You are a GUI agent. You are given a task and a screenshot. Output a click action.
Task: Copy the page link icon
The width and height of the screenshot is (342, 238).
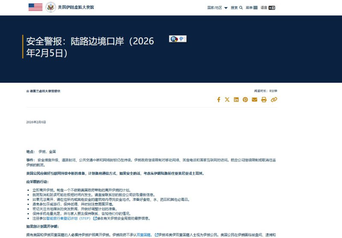(x=274, y=100)
